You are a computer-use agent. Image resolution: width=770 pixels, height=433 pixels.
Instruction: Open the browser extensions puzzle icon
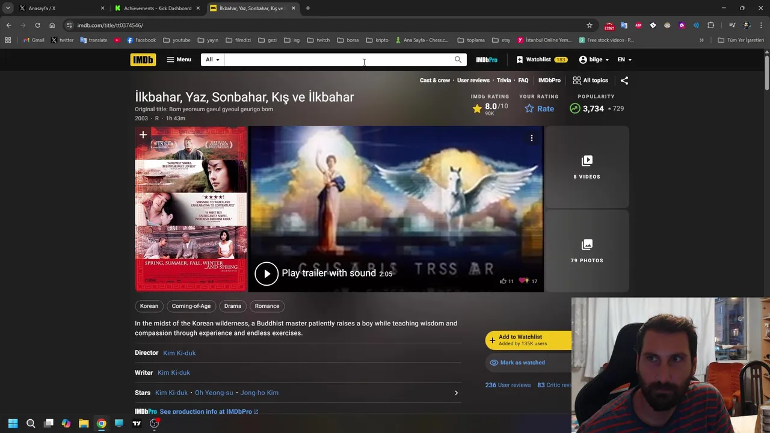coord(711,25)
